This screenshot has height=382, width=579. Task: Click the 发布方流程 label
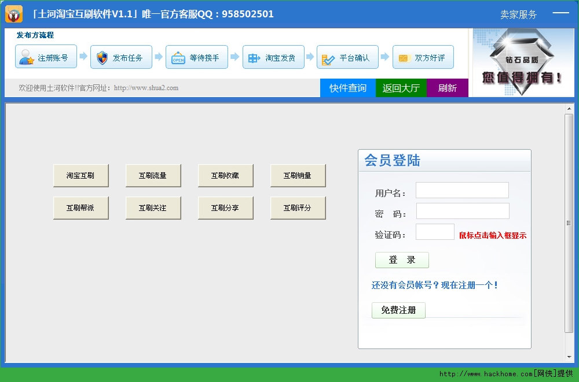35,35
